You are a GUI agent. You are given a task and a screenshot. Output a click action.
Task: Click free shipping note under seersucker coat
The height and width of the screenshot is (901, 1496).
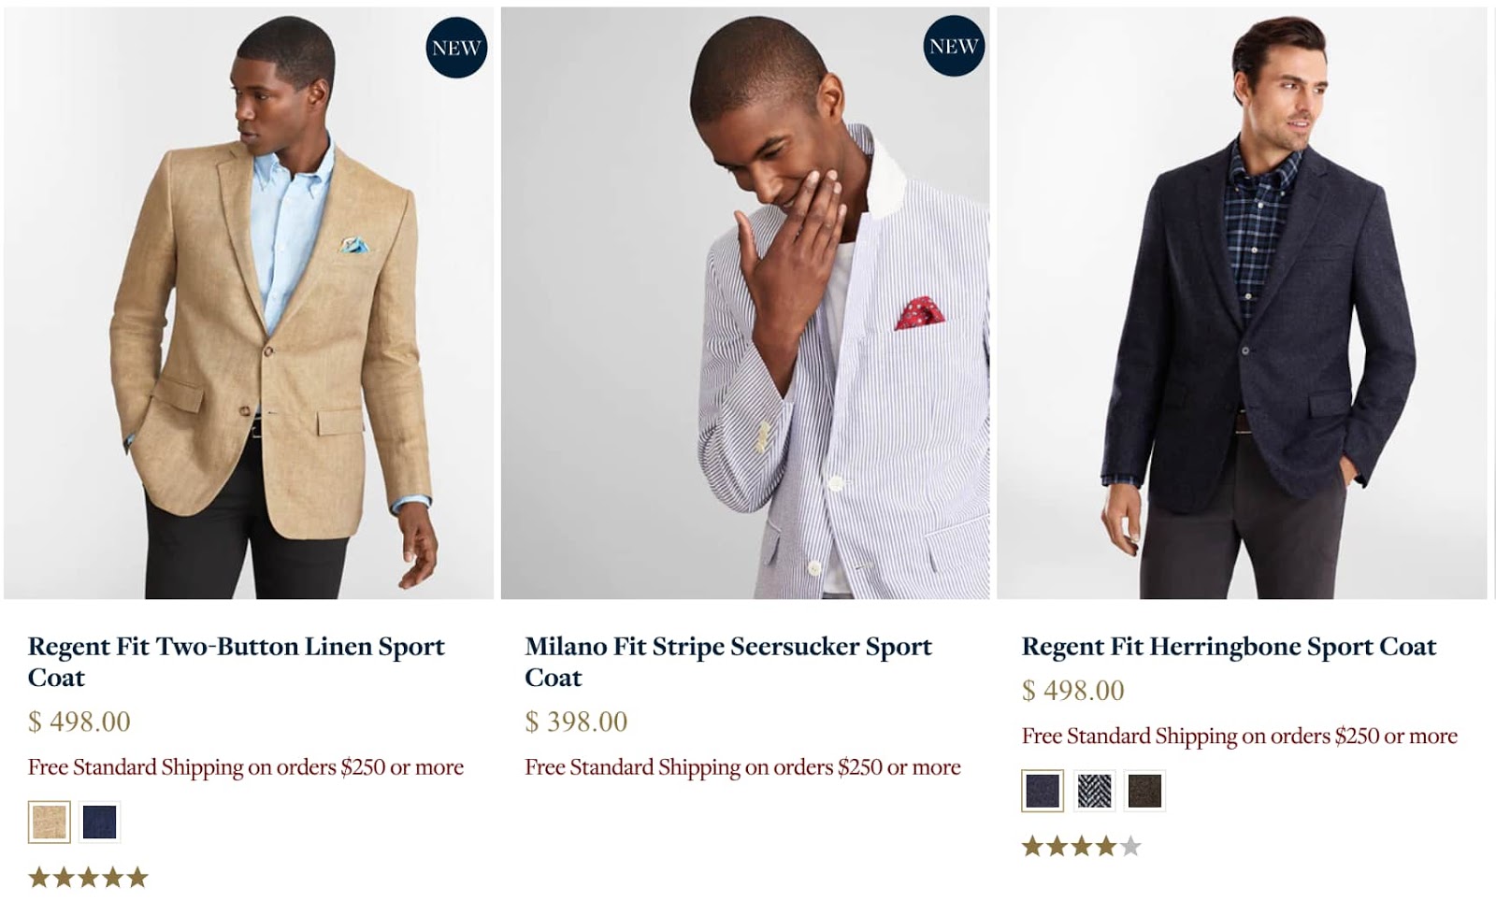pyautogui.click(x=742, y=767)
